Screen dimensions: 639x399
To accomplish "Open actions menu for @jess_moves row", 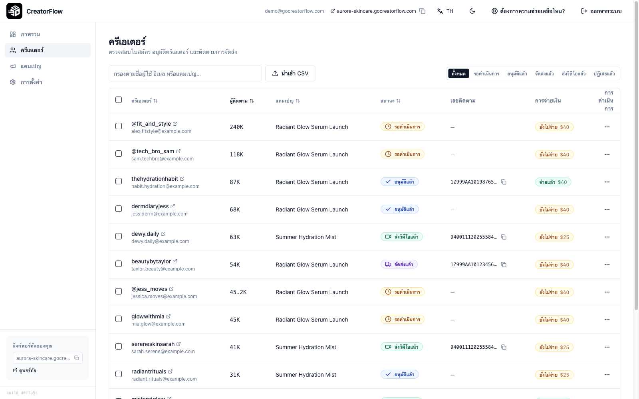I will 607,292.
